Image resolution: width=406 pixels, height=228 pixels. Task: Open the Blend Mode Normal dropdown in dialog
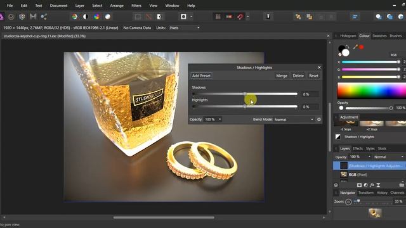tap(294, 120)
